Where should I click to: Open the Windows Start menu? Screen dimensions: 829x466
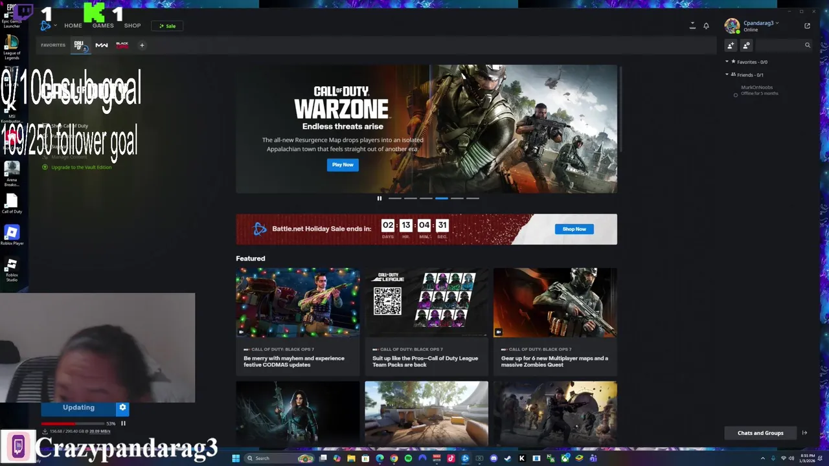(x=236, y=458)
